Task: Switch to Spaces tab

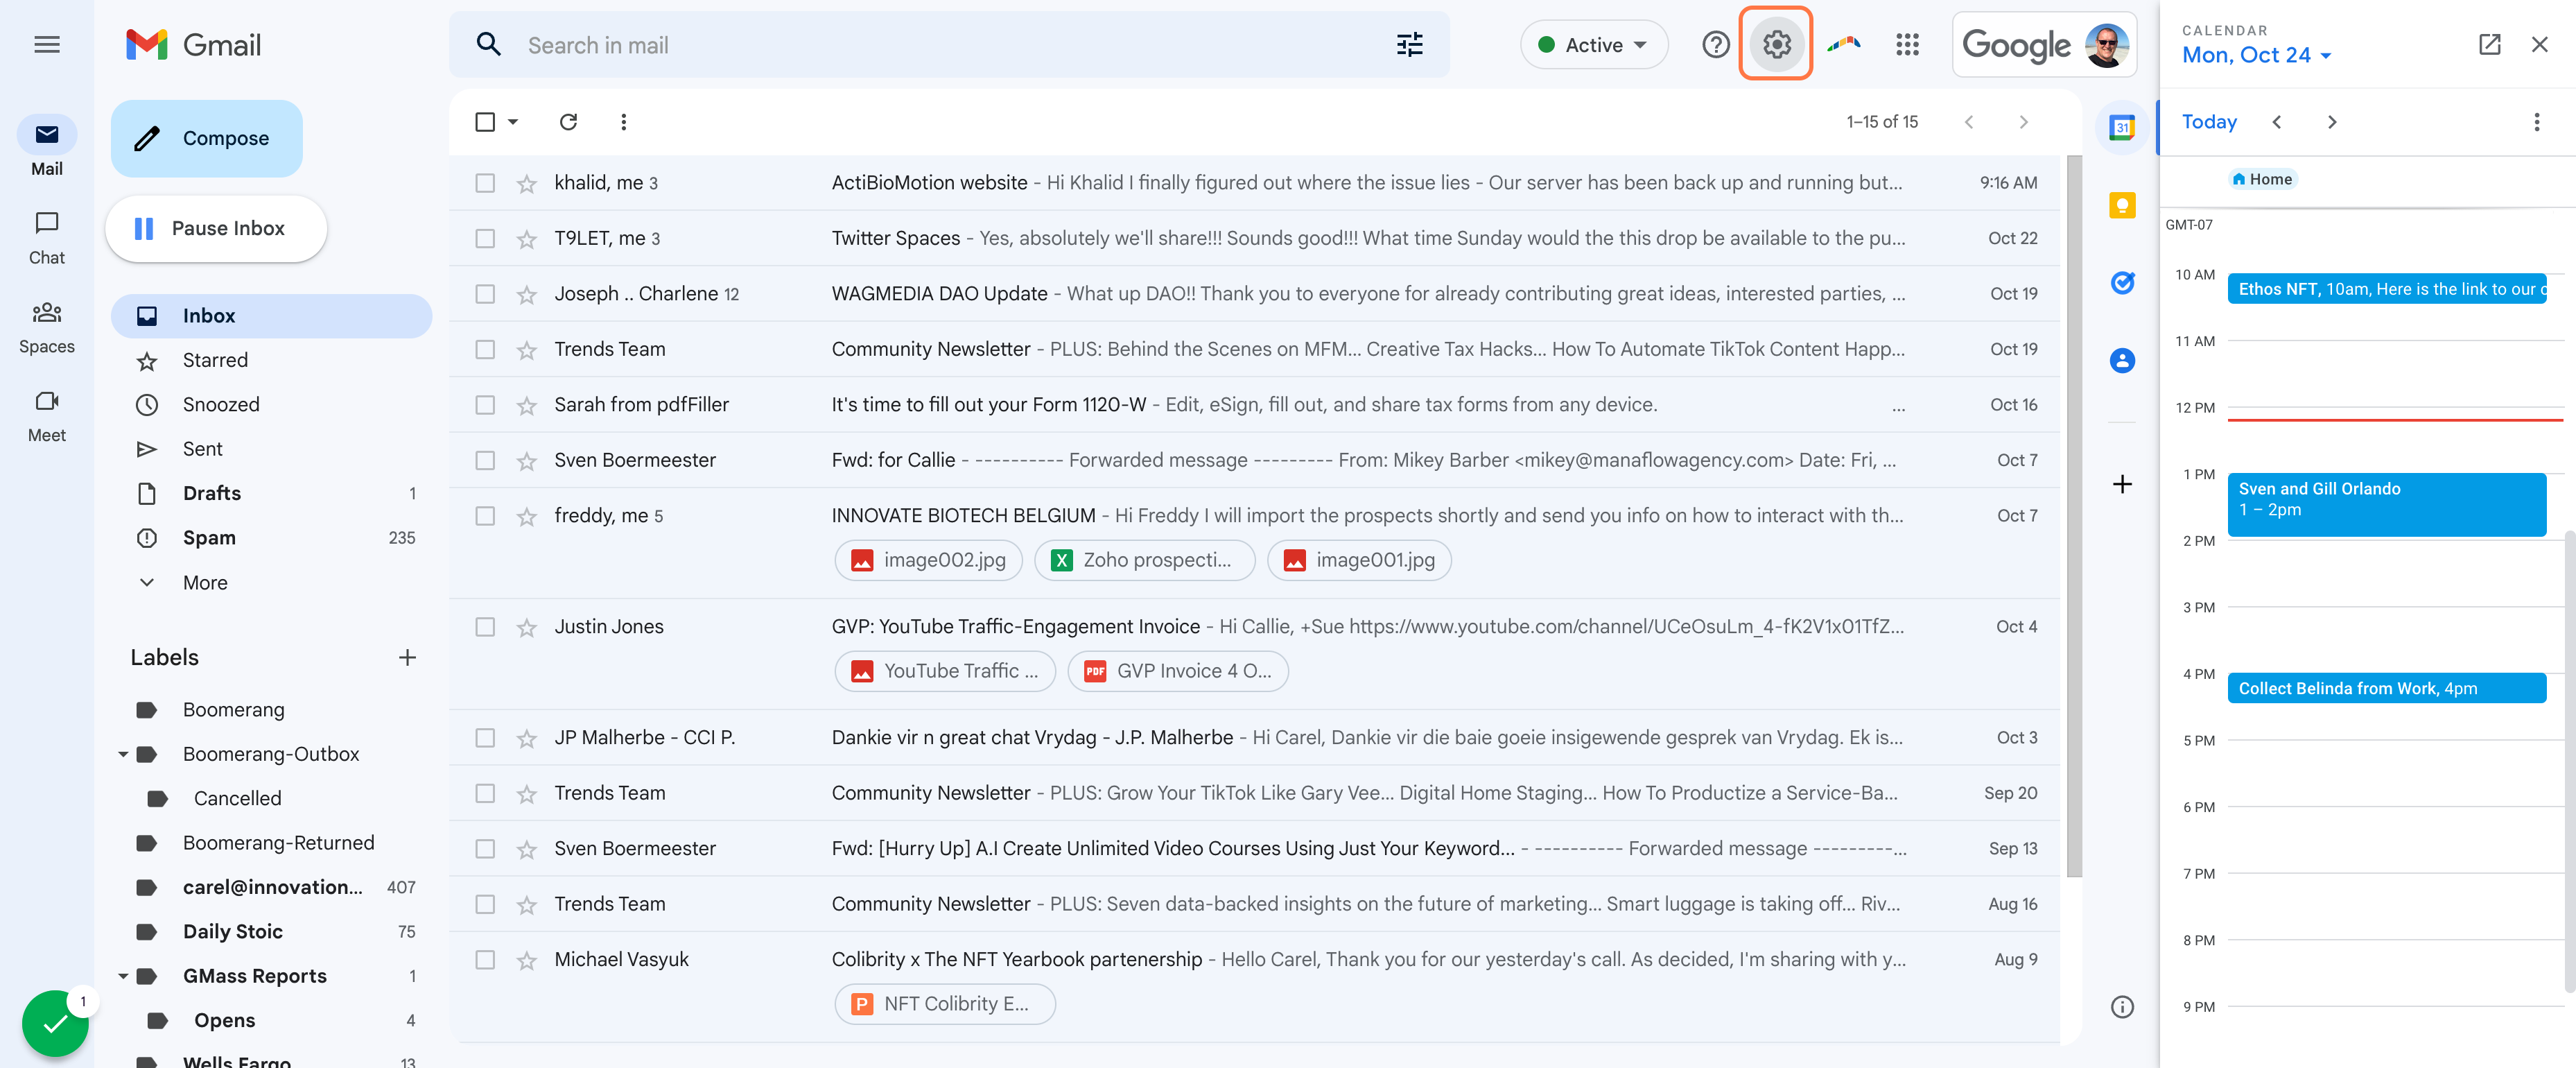Action: (47, 327)
